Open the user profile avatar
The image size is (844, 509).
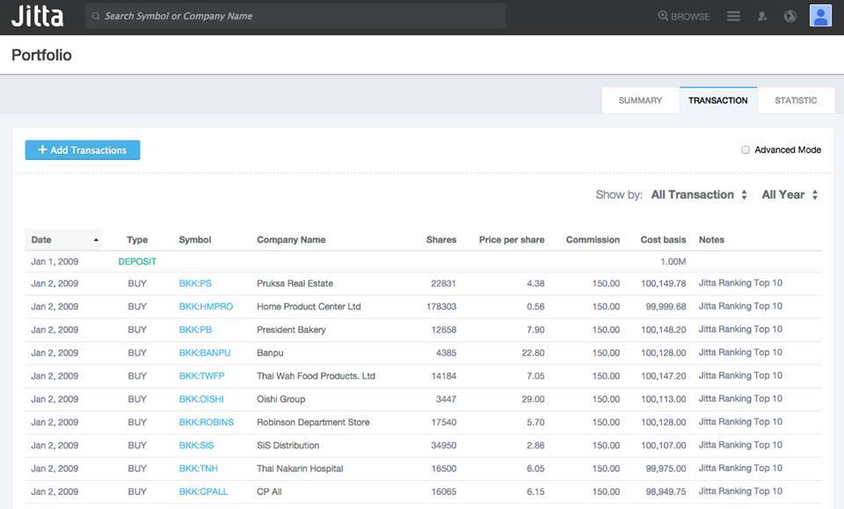point(820,16)
